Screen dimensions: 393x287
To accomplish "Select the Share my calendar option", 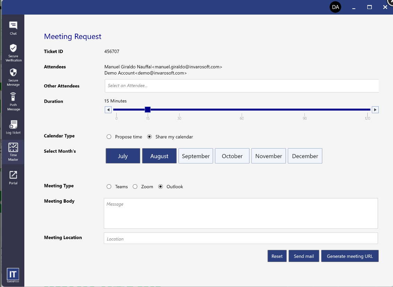I will (x=150, y=137).
